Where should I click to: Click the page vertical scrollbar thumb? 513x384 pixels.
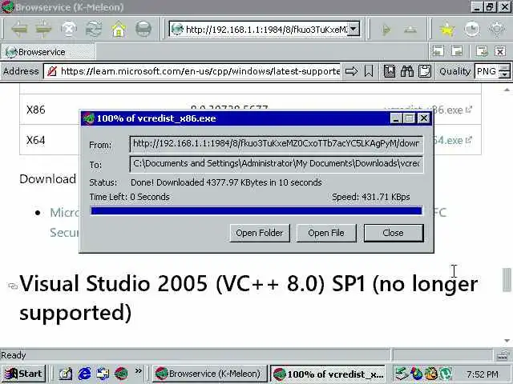(x=507, y=279)
